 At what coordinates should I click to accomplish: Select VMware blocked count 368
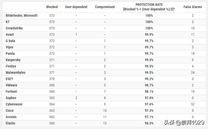click(52, 85)
